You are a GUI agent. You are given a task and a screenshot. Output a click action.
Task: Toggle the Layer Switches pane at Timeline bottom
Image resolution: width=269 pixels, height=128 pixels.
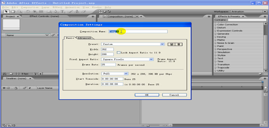(4, 125)
